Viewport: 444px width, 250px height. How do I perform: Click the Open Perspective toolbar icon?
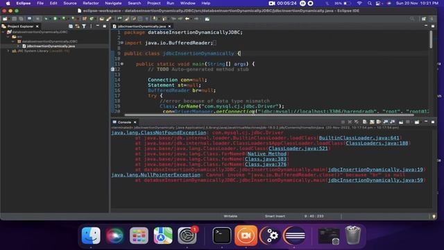[424, 19]
